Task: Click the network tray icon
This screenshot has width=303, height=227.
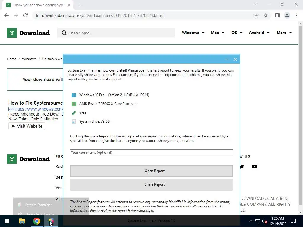Action: pos(258,221)
